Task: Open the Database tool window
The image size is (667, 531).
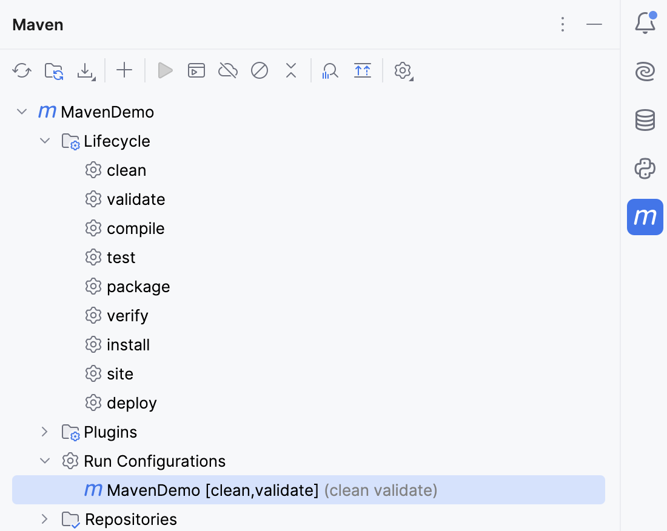Action: [645, 120]
